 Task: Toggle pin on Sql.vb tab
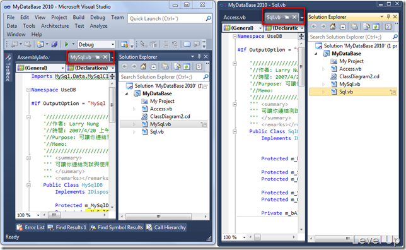pyautogui.click(x=287, y=17)
